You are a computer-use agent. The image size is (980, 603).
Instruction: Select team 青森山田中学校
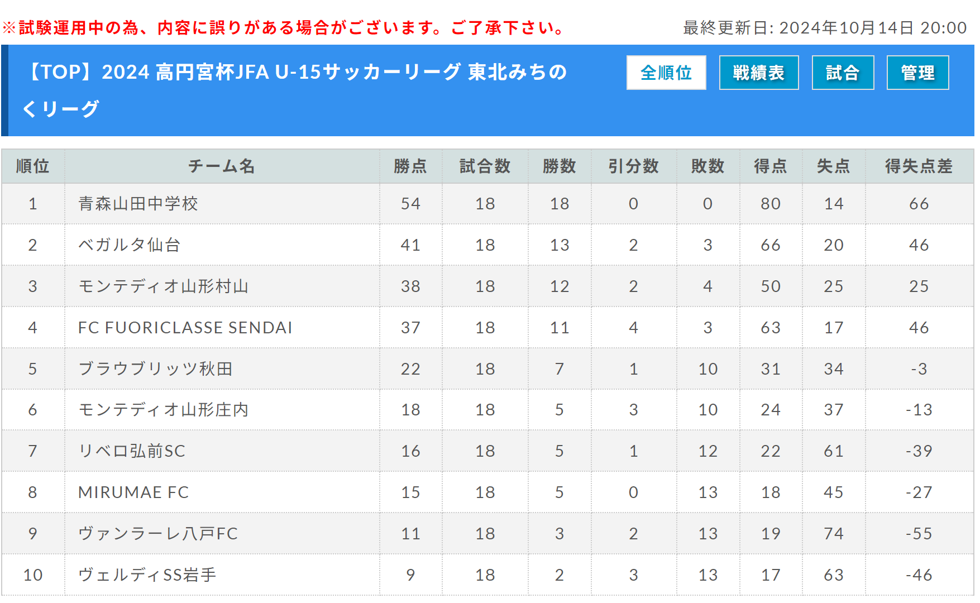(x=138, y=204)
